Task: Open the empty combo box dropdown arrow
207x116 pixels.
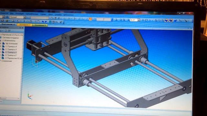Action: [x=48, y=18]
